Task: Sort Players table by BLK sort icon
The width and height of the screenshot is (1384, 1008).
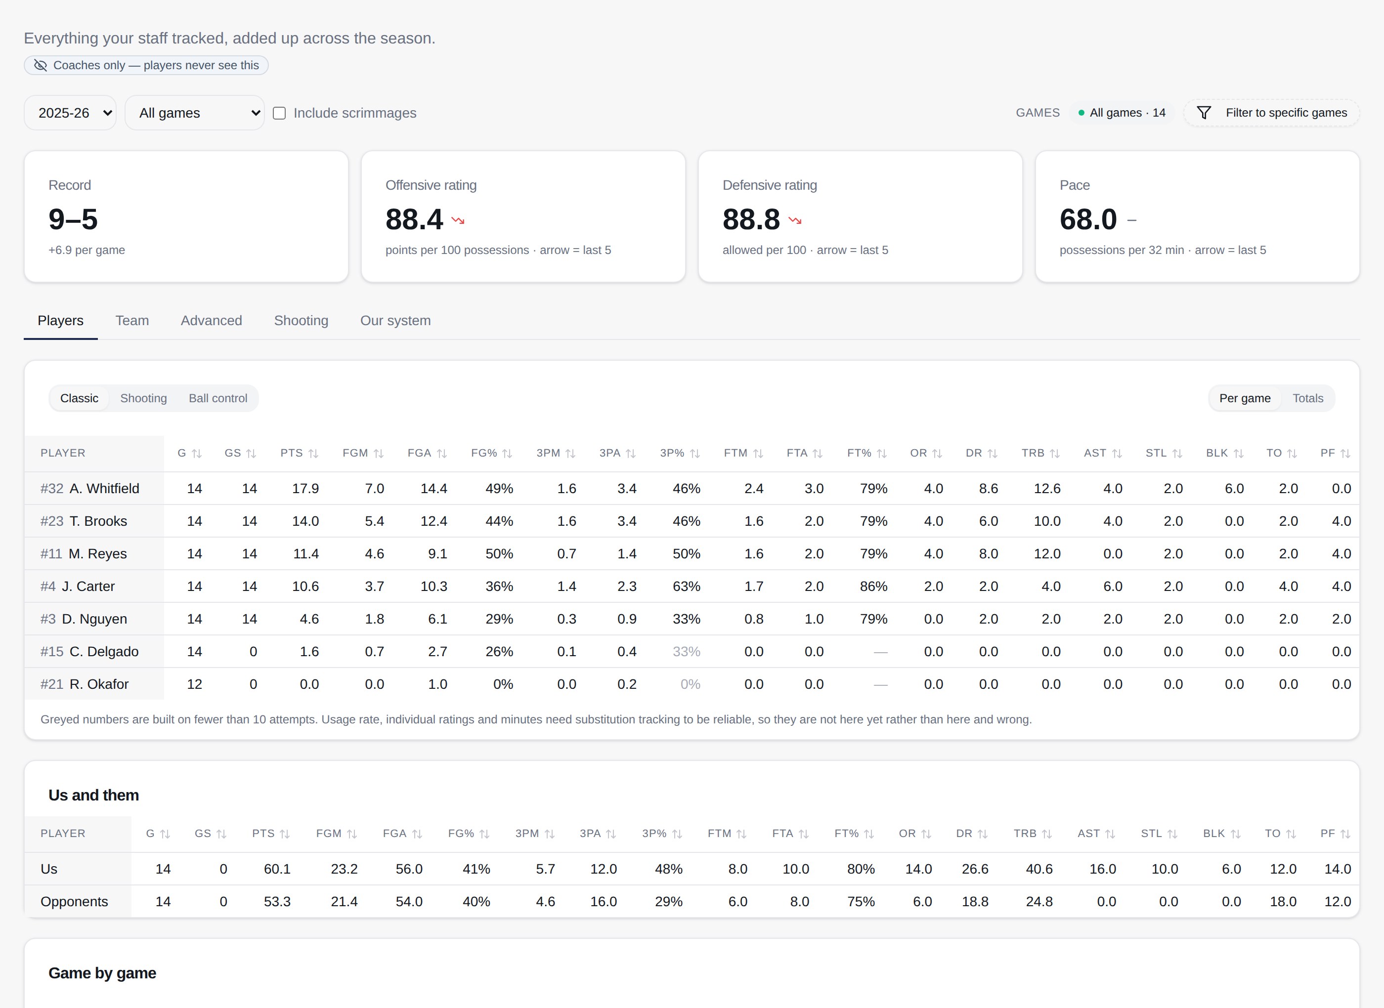Action: pyautogui.click(x=1238, y=454)
